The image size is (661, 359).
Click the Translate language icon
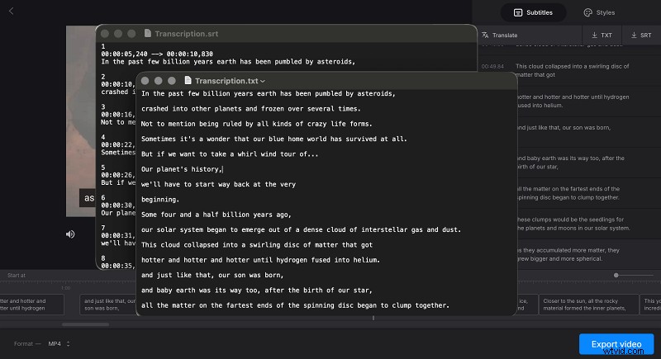[486, 35]
